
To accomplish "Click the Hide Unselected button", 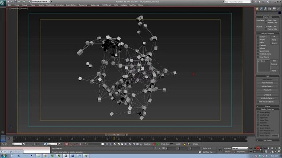I will [267, 83].
